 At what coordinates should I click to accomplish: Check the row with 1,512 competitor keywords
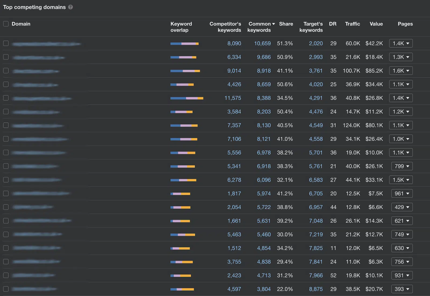(6, 248)
